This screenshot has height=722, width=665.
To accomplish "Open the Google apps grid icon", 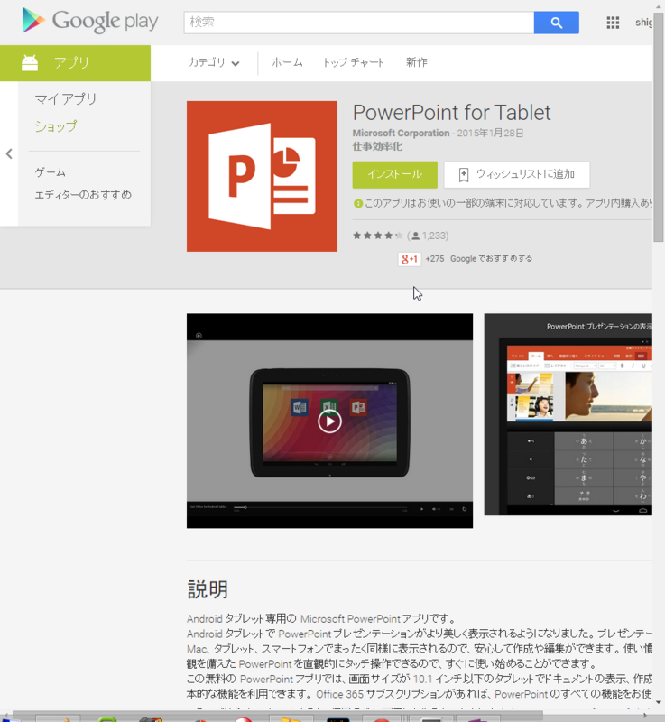I will click(613, 23).
